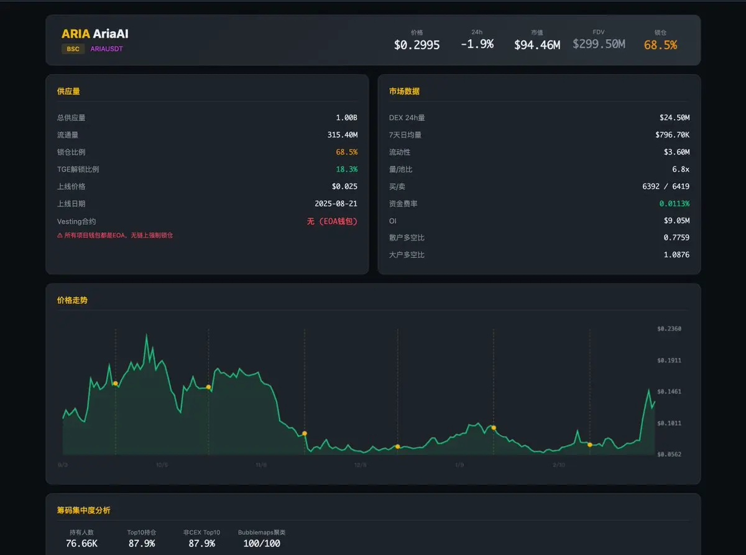This screenshot has height=555, width=746.
Task: Click the last yellow marker after 2/10
Action: coord(589,444)
